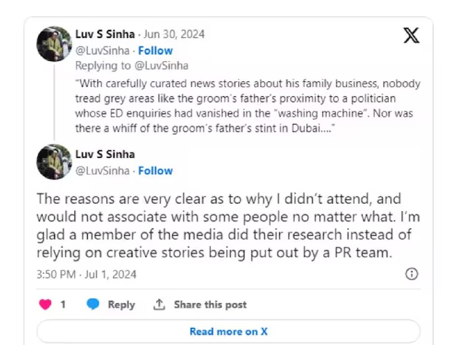This screenshot has height=345, width=460.
Task: Click the blue reply bubble icon
Action: click(x=93, y=304)
